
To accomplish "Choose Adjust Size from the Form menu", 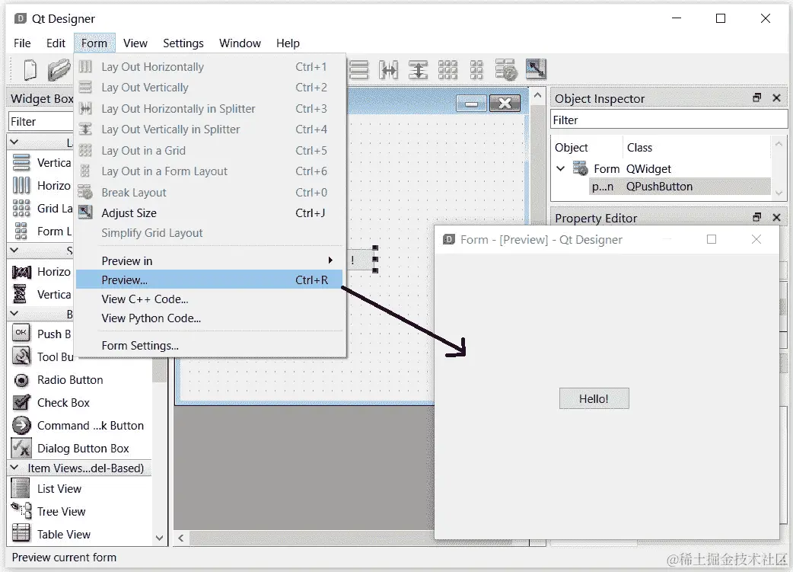I will coord(209,213).
